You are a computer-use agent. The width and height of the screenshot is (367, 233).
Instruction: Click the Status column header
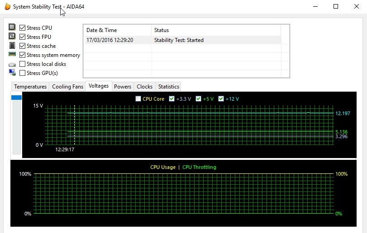[216, 30]
